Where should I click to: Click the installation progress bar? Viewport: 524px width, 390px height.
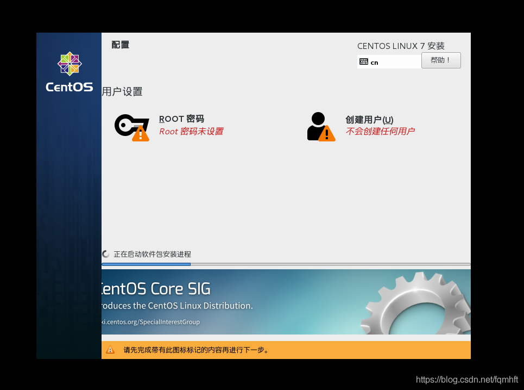click(x=286, y=264)
